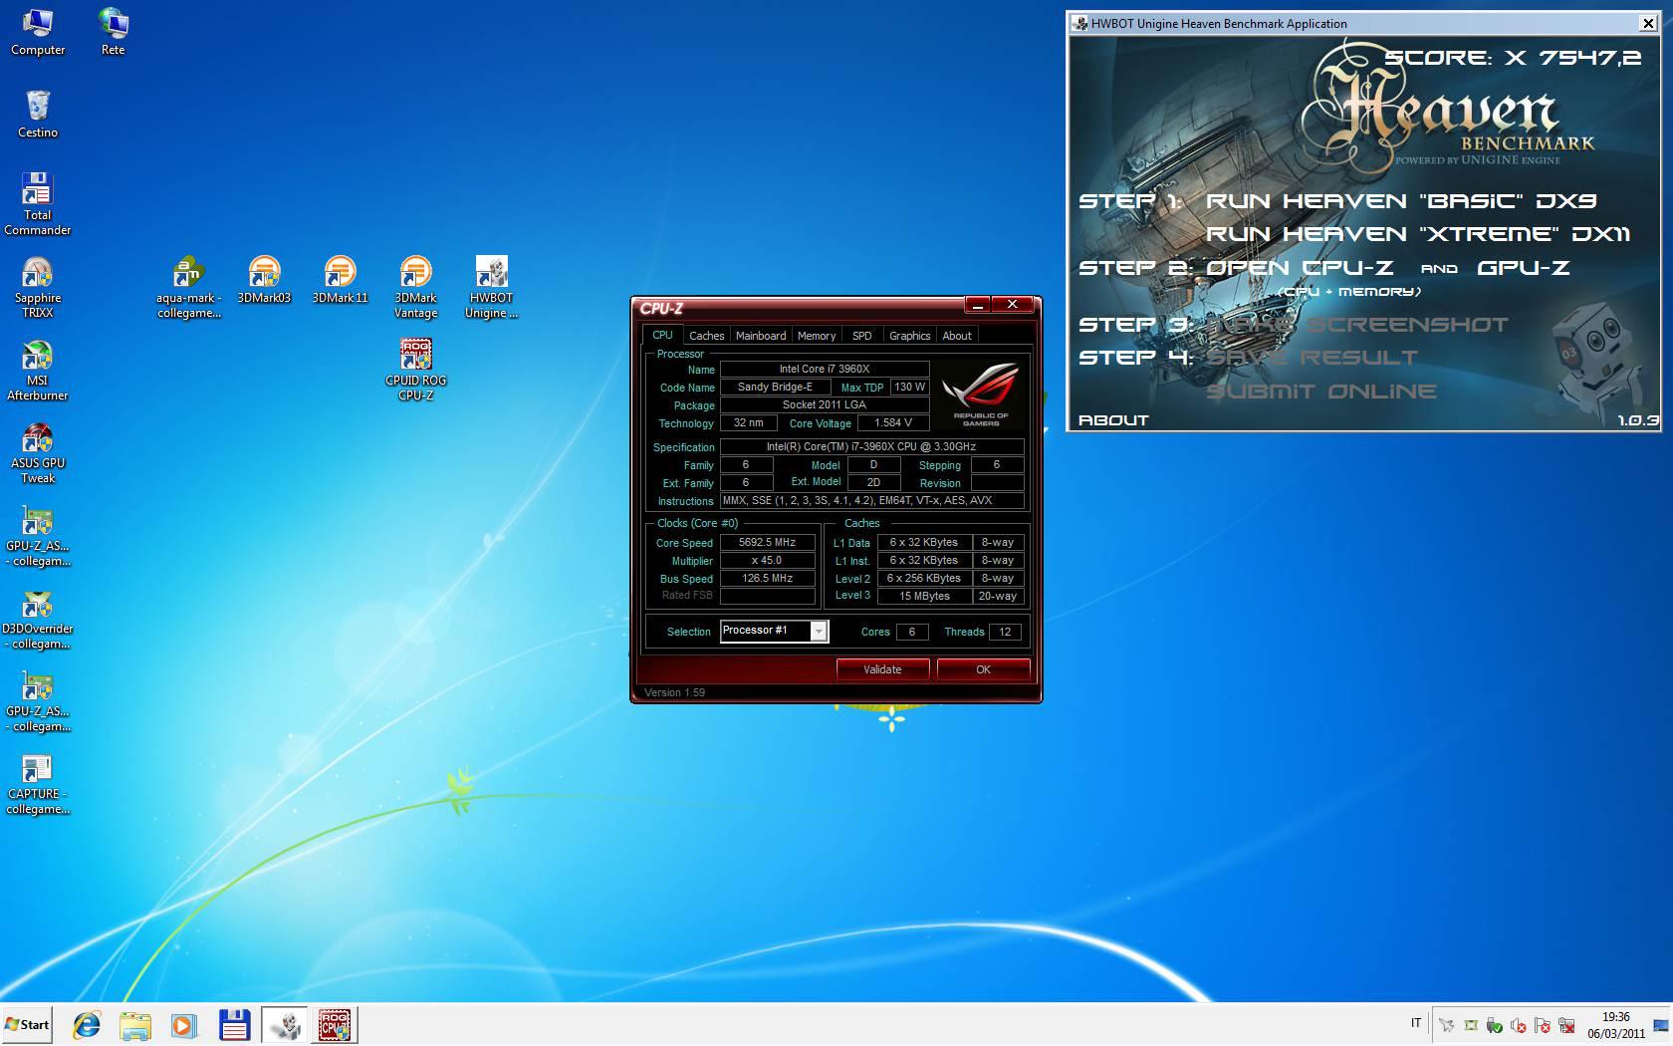Click Safely Remove Hardware tray icon
Image resolution: width=1673 pixels, height=1046 pixels.
(x=1495, y=1025)
